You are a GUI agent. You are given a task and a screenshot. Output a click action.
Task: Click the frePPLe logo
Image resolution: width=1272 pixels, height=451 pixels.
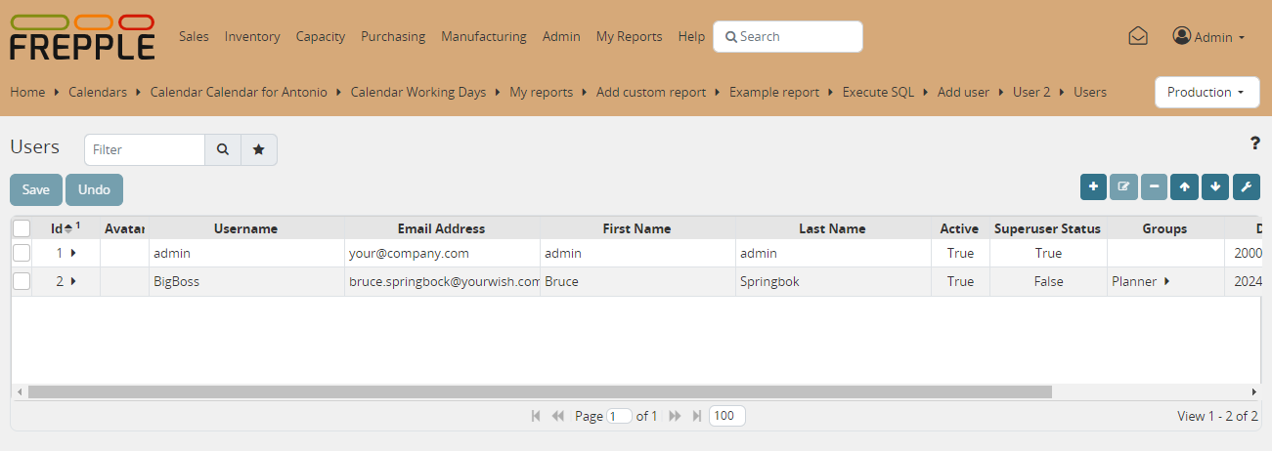(x=82, y=37)
